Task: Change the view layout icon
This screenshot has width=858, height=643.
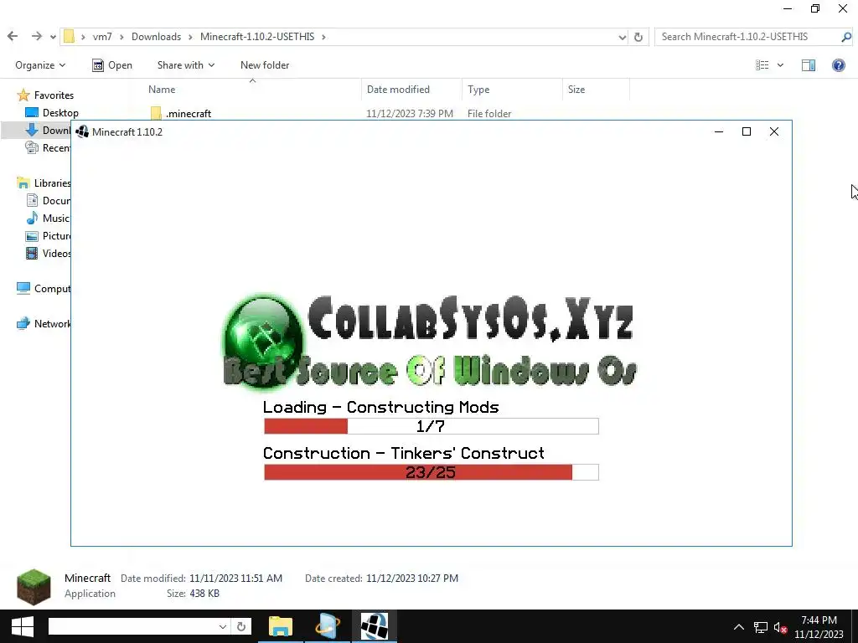Action: click(x=762, y=65)
